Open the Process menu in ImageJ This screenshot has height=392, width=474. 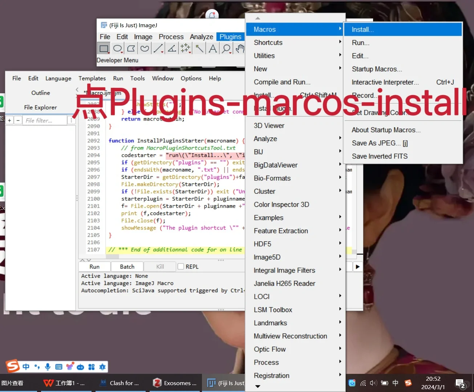click(171, 37)
